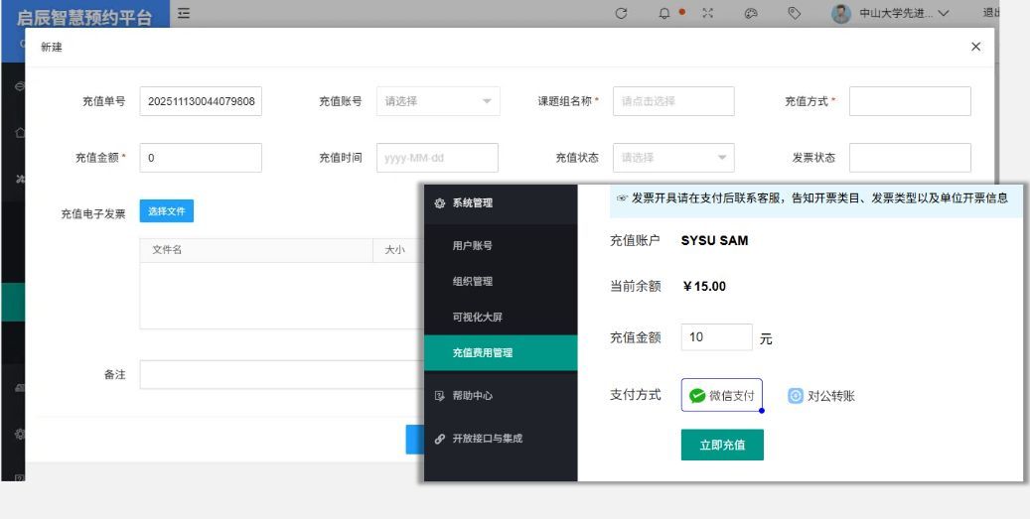Focus the 充值金额 input showing 10

(716, 337)
